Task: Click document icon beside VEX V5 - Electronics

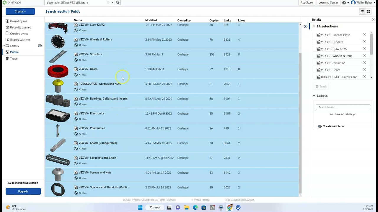Action: click(76, 114)
